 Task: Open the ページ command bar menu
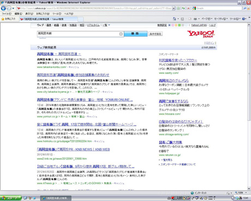pos(207,19)
